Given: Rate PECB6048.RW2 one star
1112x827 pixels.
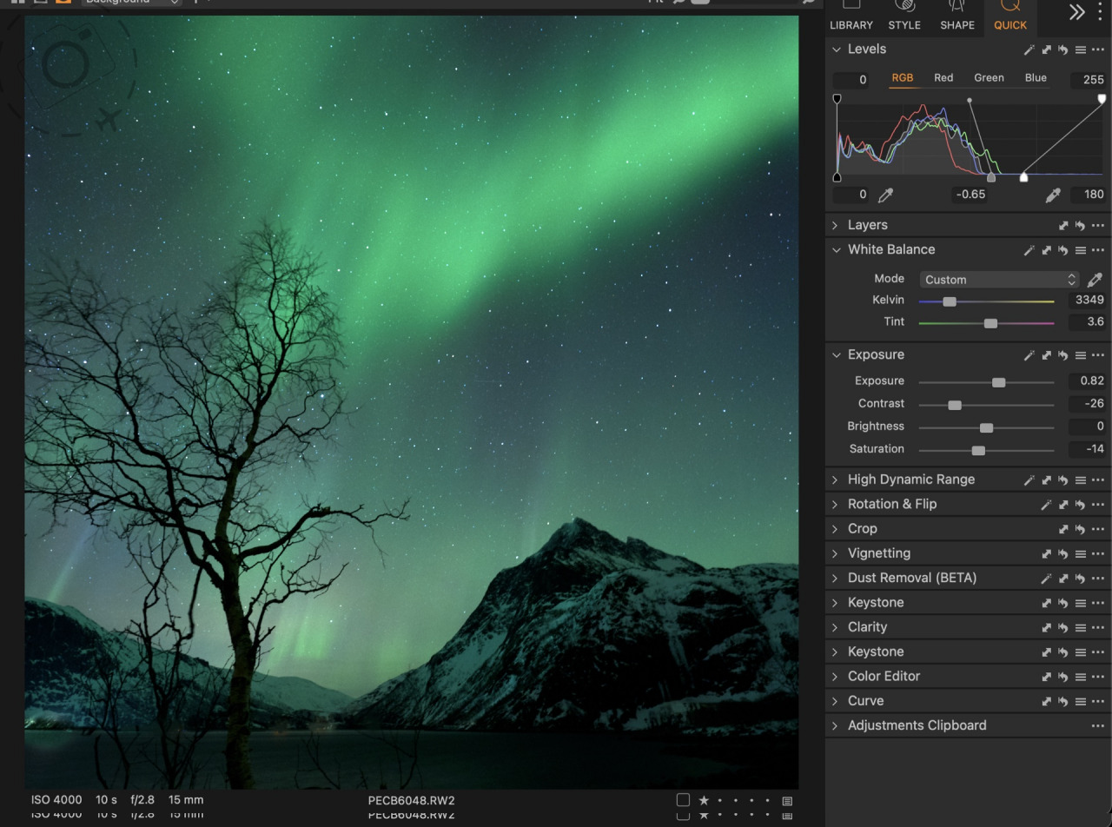Looking at the screenshot, I should click(704, 801).
